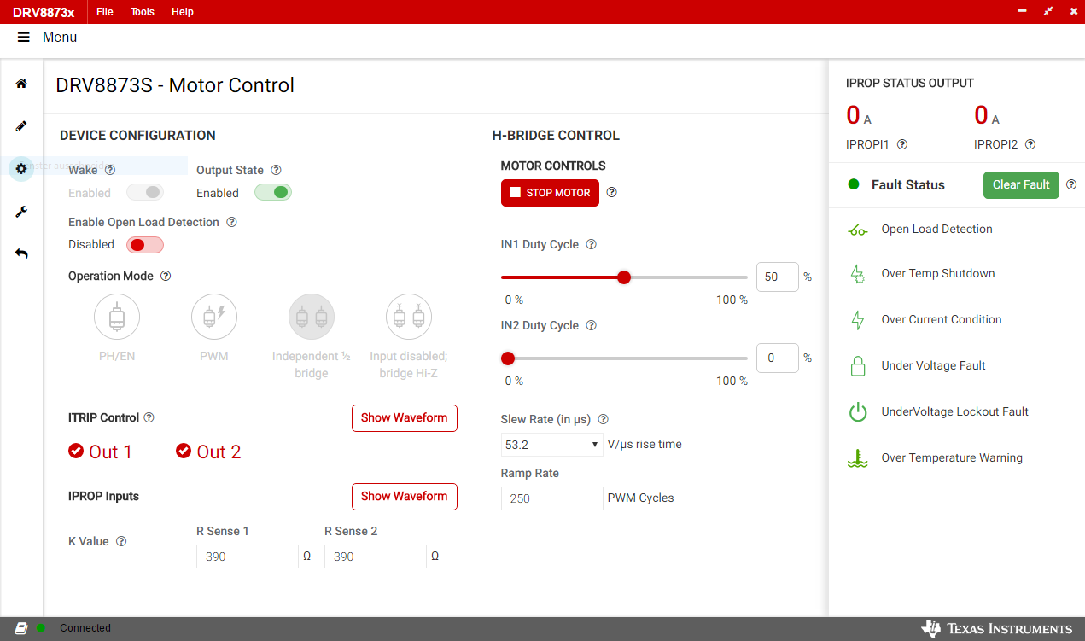
Task: Open the Tools menu
Action: tap(143, 12)
